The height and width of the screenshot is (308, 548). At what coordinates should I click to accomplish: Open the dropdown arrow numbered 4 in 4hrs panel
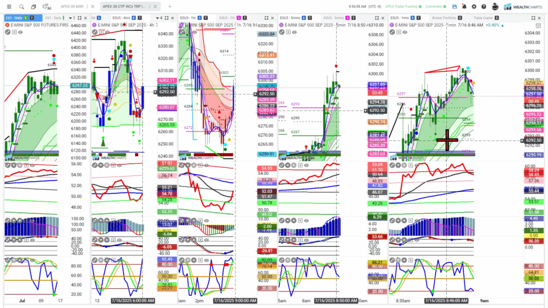[159, 18]
